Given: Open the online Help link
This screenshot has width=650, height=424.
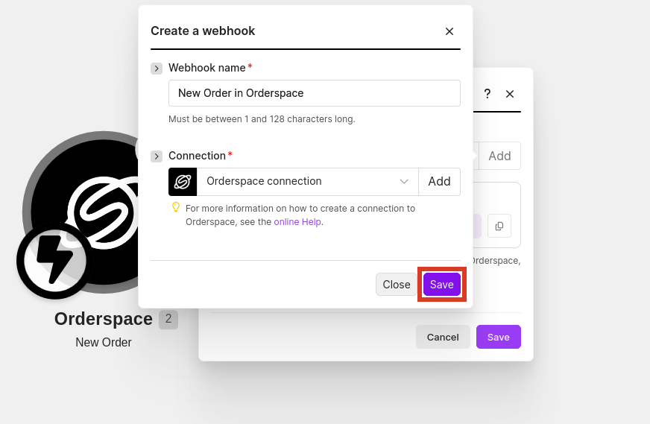Looking at the screenshot, I should [297, 222].
